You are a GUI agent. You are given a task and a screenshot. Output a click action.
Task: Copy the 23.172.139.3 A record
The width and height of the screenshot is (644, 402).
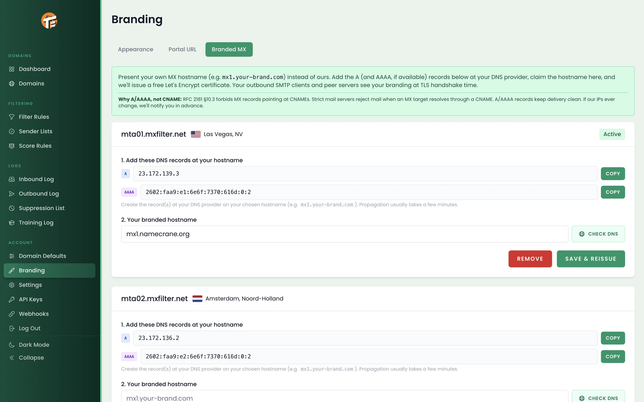[613, 174]
